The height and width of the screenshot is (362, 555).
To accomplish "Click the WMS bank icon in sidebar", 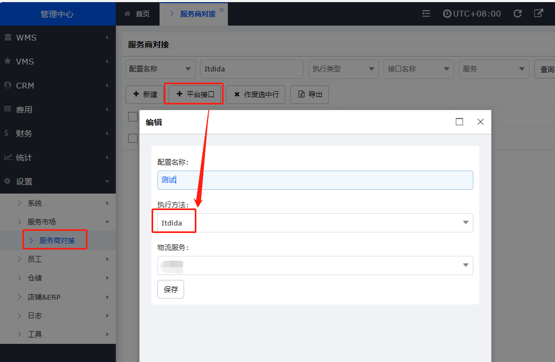I will click(8, 37).
